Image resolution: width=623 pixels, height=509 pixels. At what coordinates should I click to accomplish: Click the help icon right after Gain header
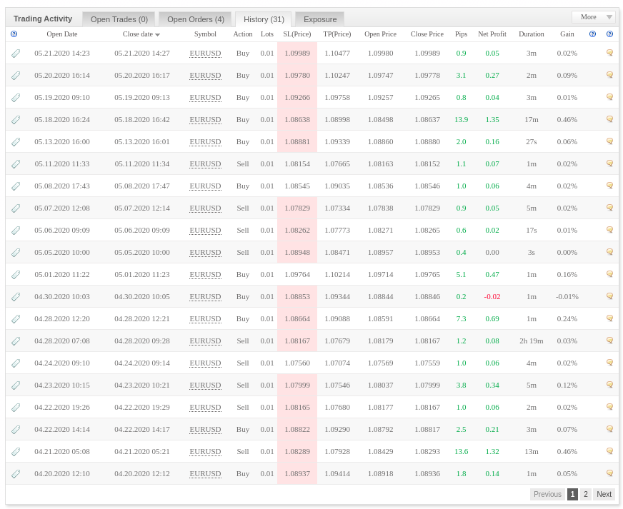(x=592, y=34)
